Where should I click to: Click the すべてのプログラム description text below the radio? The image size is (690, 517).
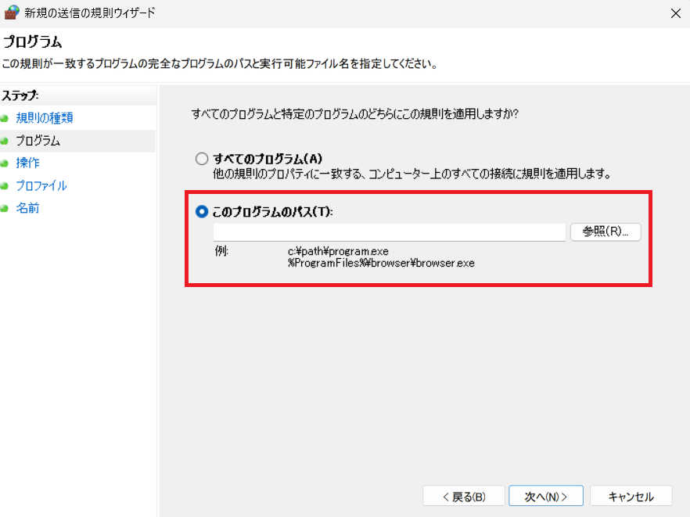[x=411, y=174]
